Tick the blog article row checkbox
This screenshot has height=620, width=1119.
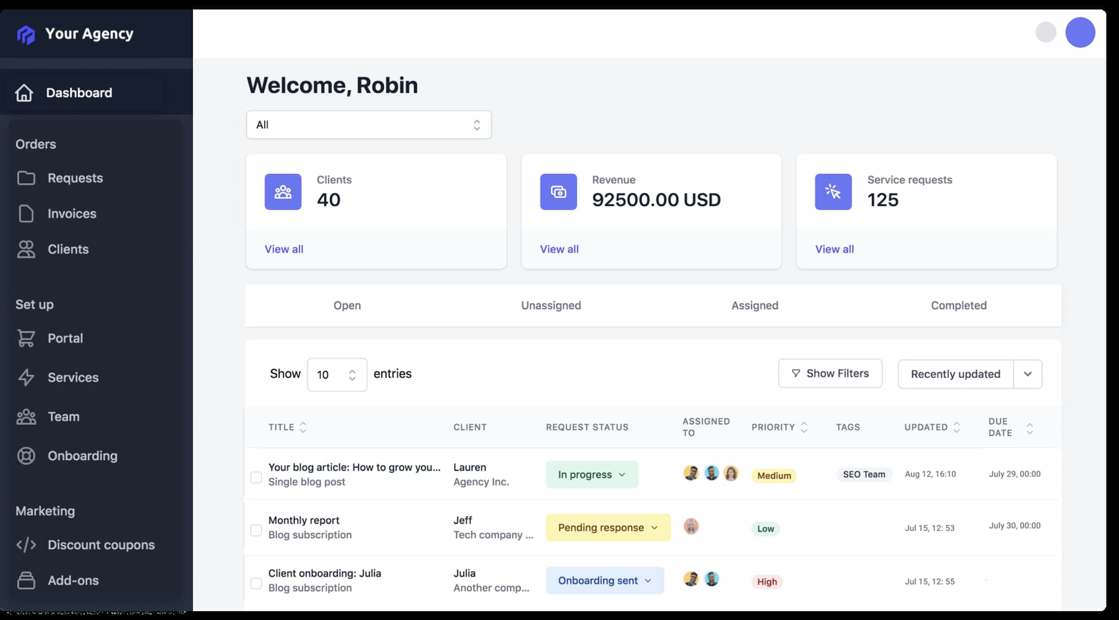click(256, 477)
